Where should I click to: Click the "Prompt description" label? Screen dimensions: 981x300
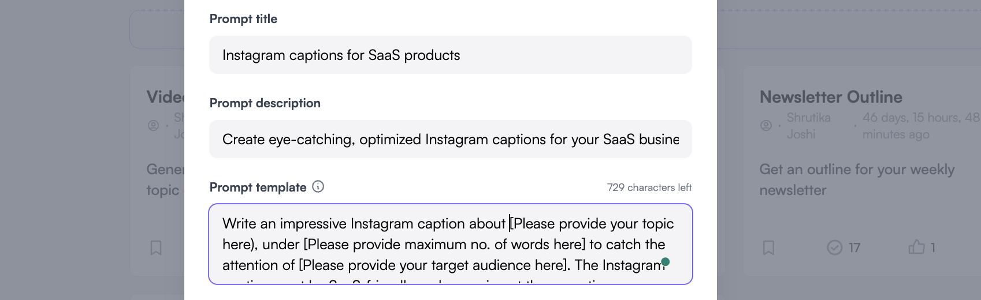coord(265,103)
